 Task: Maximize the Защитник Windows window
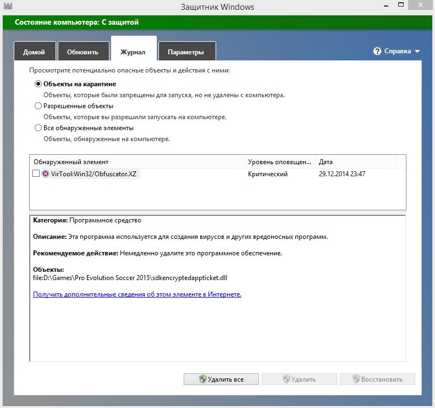point(400,5)
